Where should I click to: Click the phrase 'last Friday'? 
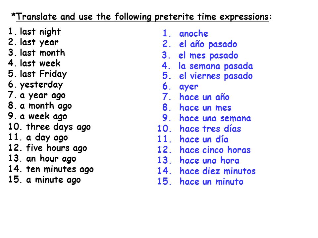(x=43, y=74)
